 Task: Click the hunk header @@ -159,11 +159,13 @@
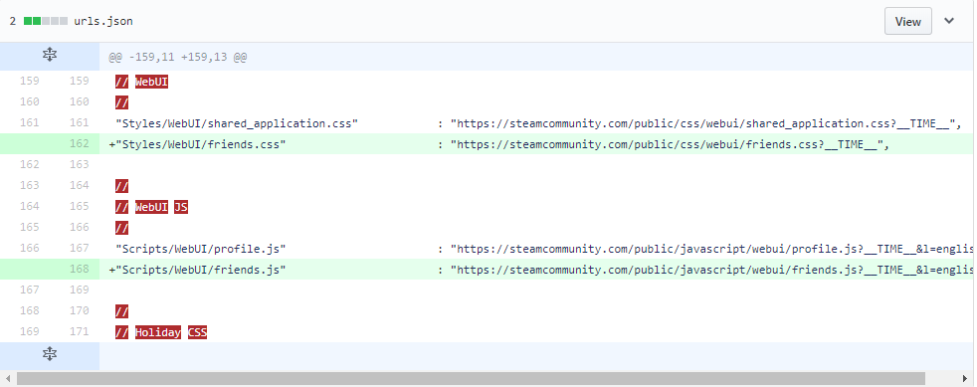click(177, 57)
